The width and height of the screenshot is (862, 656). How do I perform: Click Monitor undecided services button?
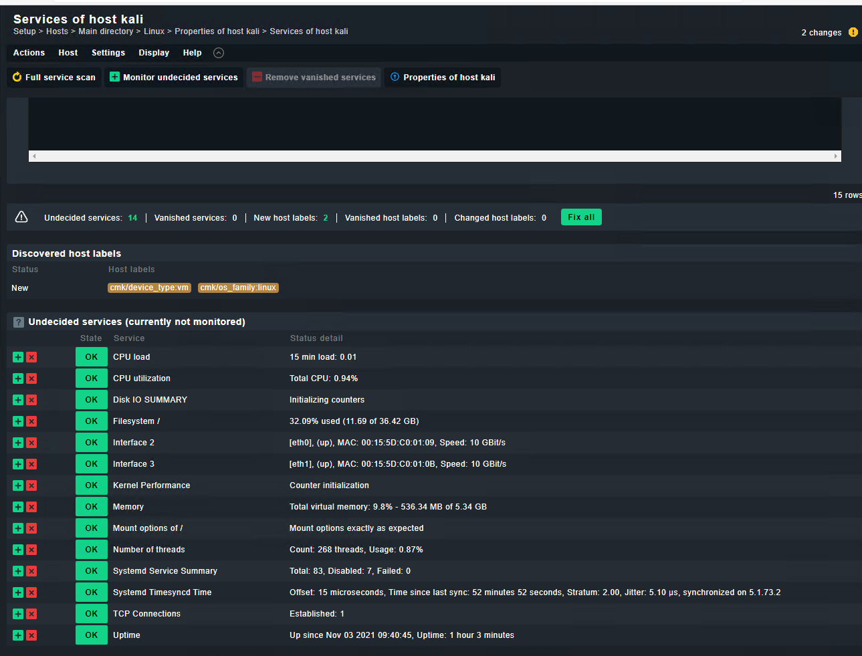point(174,78)
